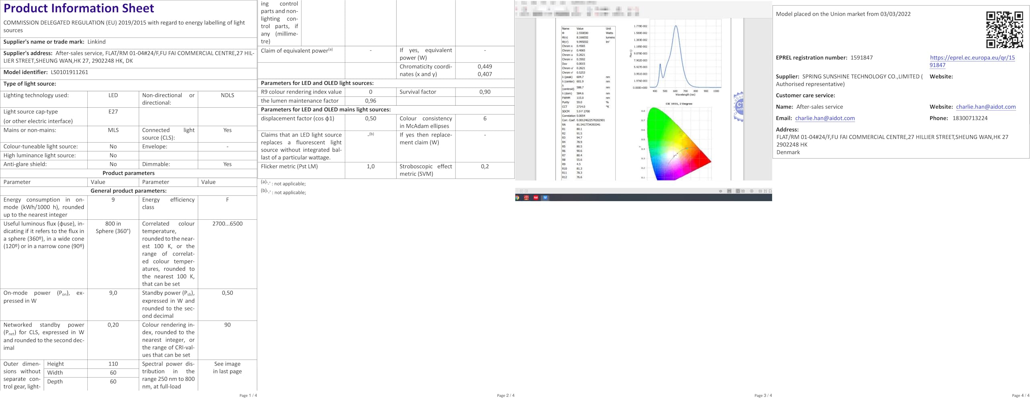Select the single page view icon
Screen dimensions: 1030x402
click(x=738, y=191)
